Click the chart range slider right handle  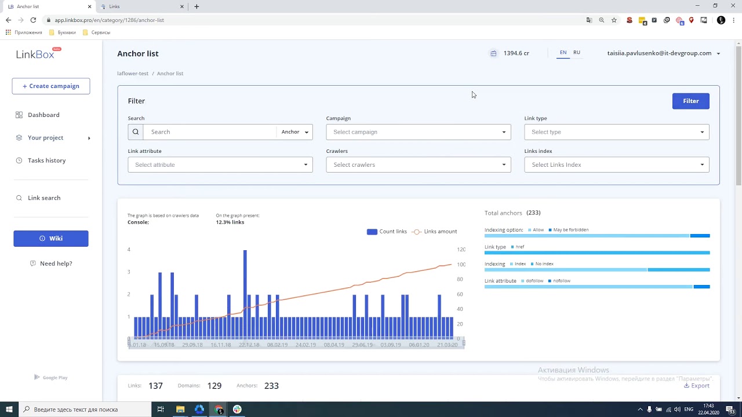coord(463,343)
